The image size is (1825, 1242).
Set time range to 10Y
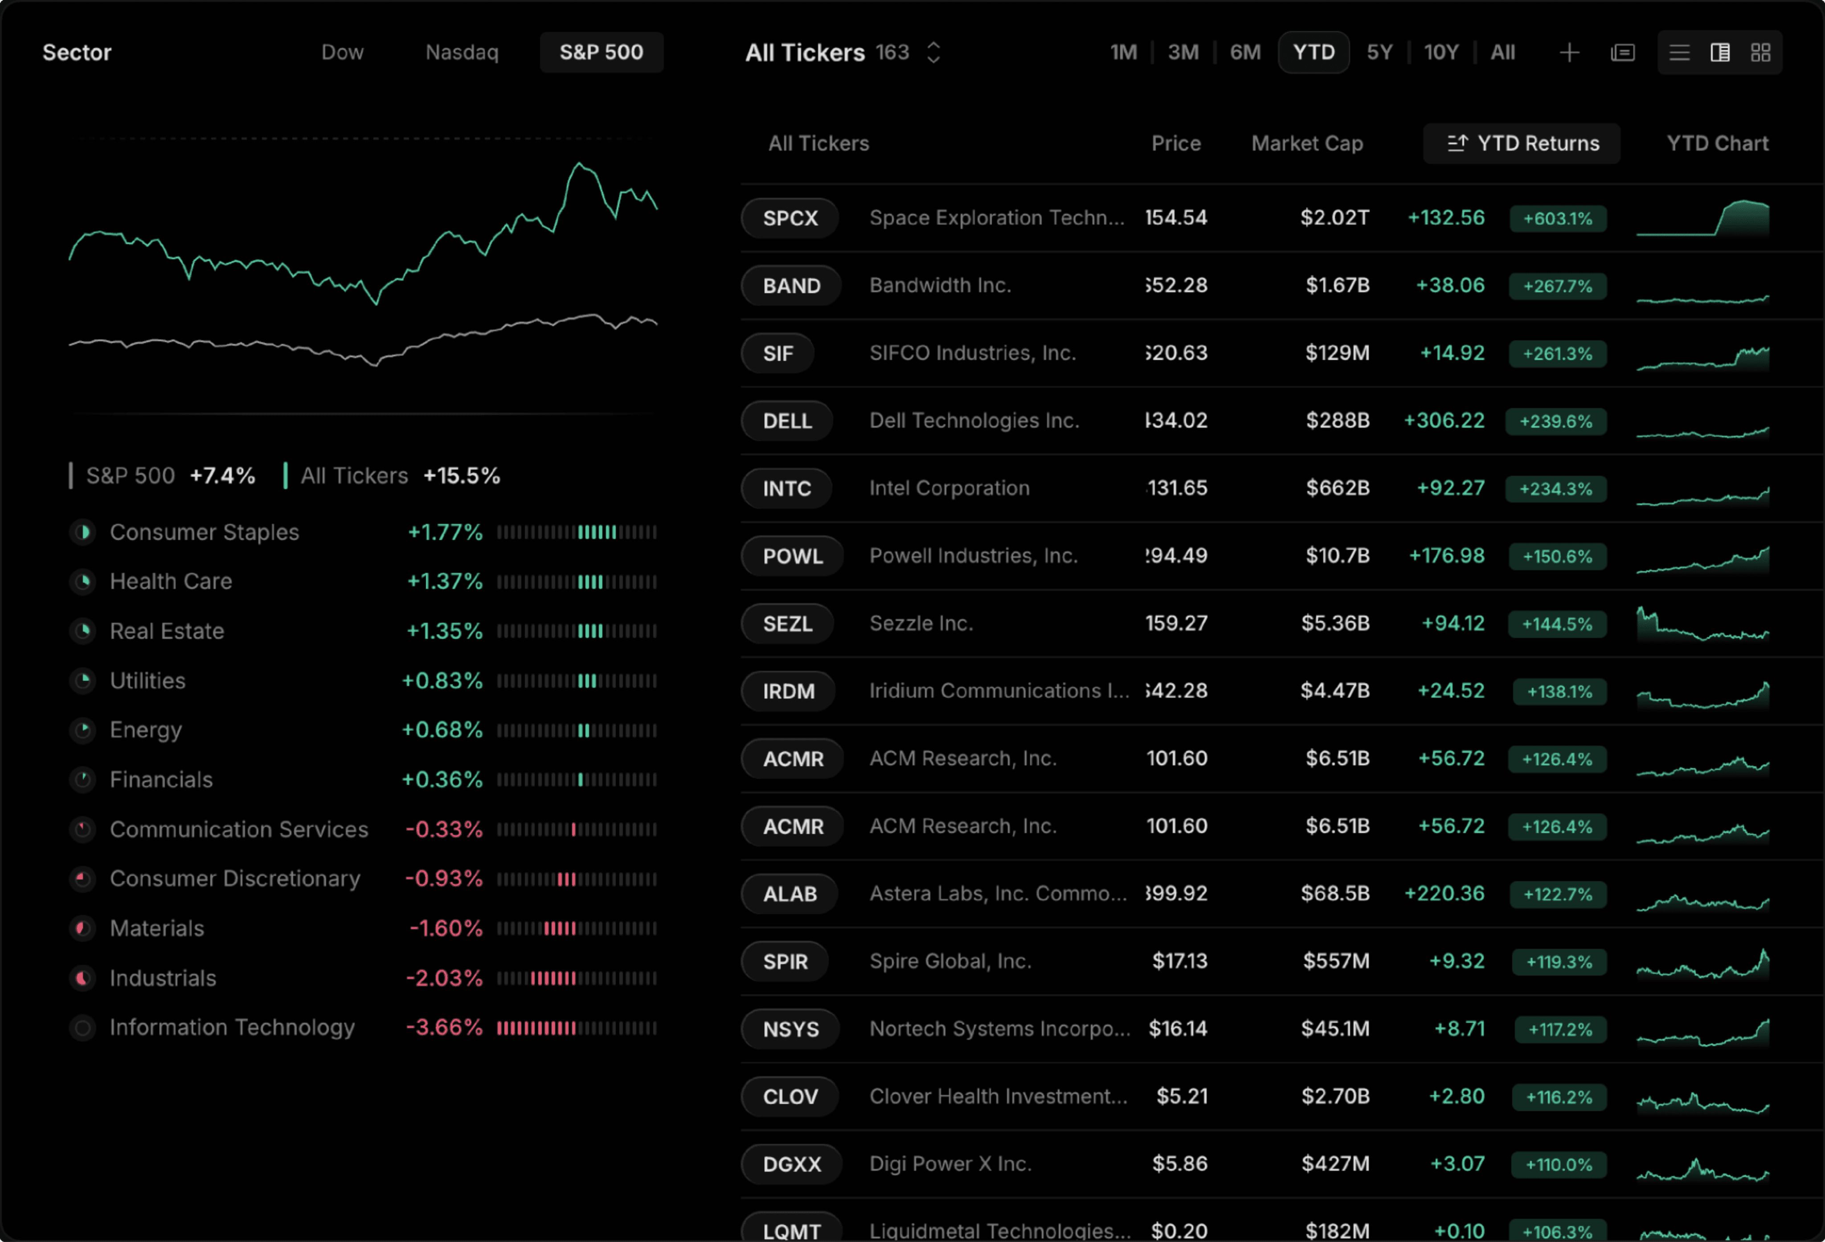[x=1442, y=53]
